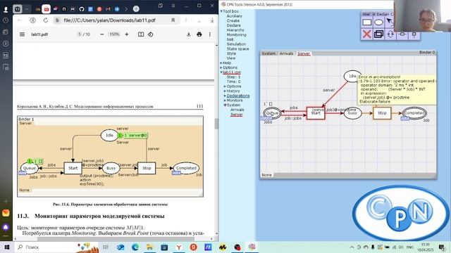
Task: Rotate the PDF with the rotate icon
Action: 150,34
